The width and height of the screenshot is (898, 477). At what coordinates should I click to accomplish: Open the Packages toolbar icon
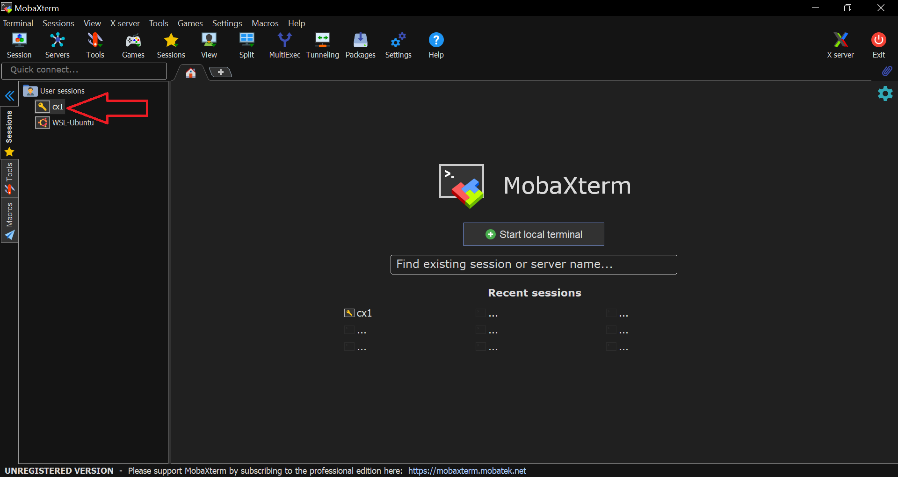pyautogui.click(x=360, y=45)
